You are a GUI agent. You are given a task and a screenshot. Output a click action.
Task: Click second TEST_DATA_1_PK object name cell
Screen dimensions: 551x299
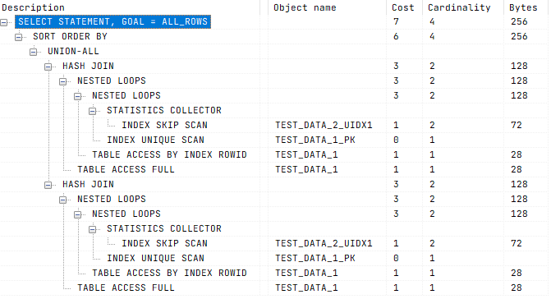tap(315, 258)
